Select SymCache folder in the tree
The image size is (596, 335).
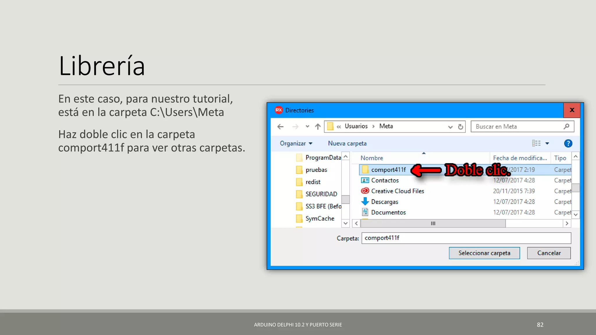[315, 219]
